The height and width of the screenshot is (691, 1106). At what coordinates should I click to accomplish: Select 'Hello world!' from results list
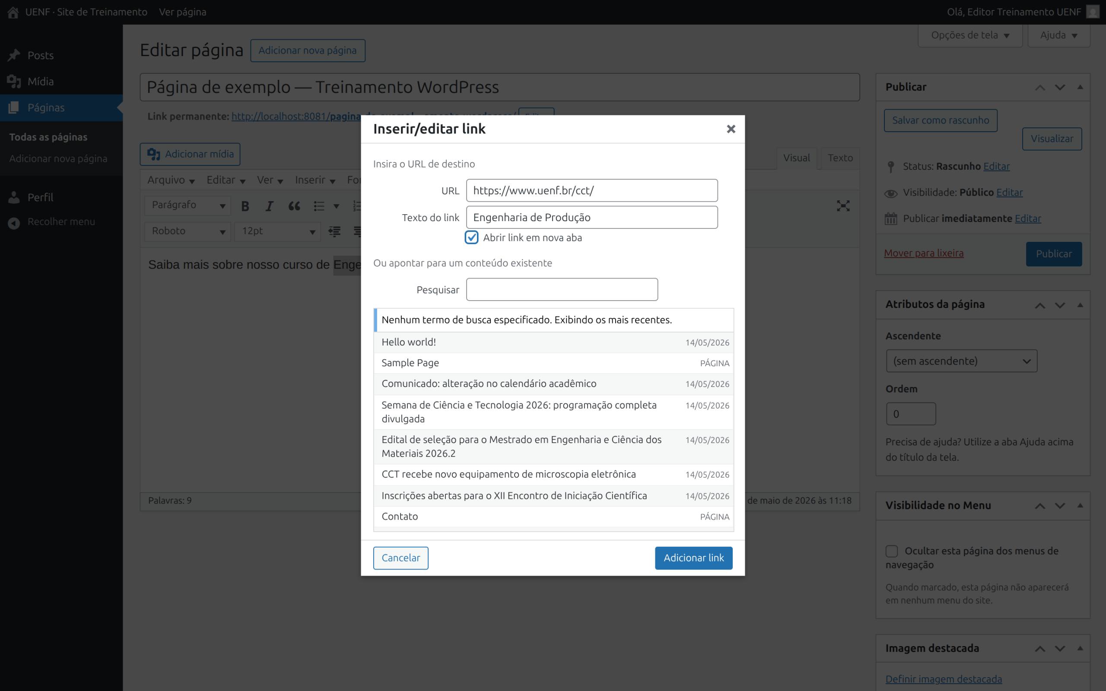554,342
